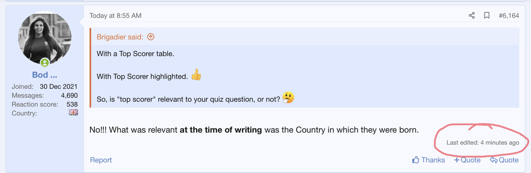The image size is (531, 173).
Task: Click the share post icon
Action: tap(472, 16)
